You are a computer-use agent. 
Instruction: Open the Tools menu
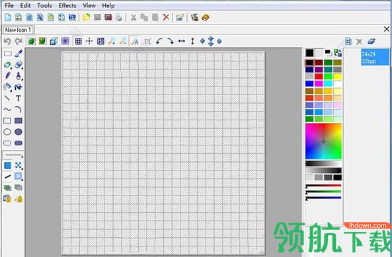tap(44, 5)
